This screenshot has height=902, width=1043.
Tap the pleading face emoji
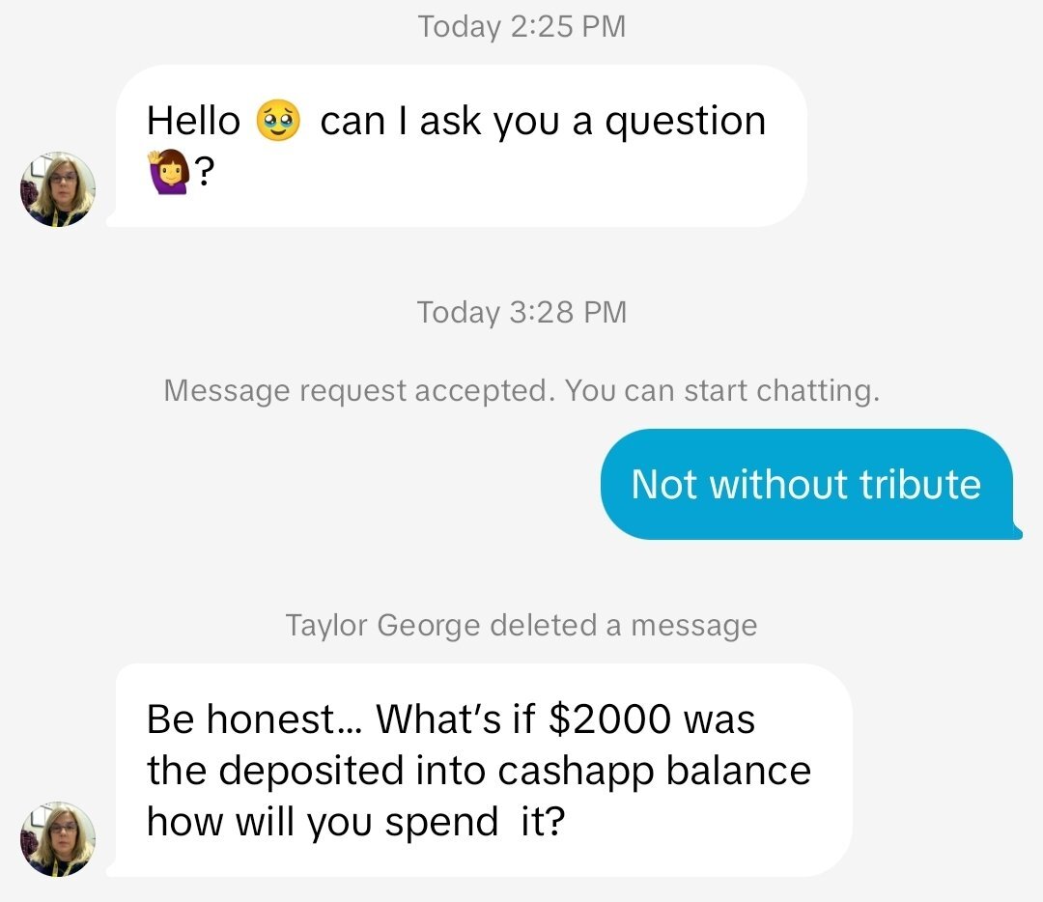[278, 121]
